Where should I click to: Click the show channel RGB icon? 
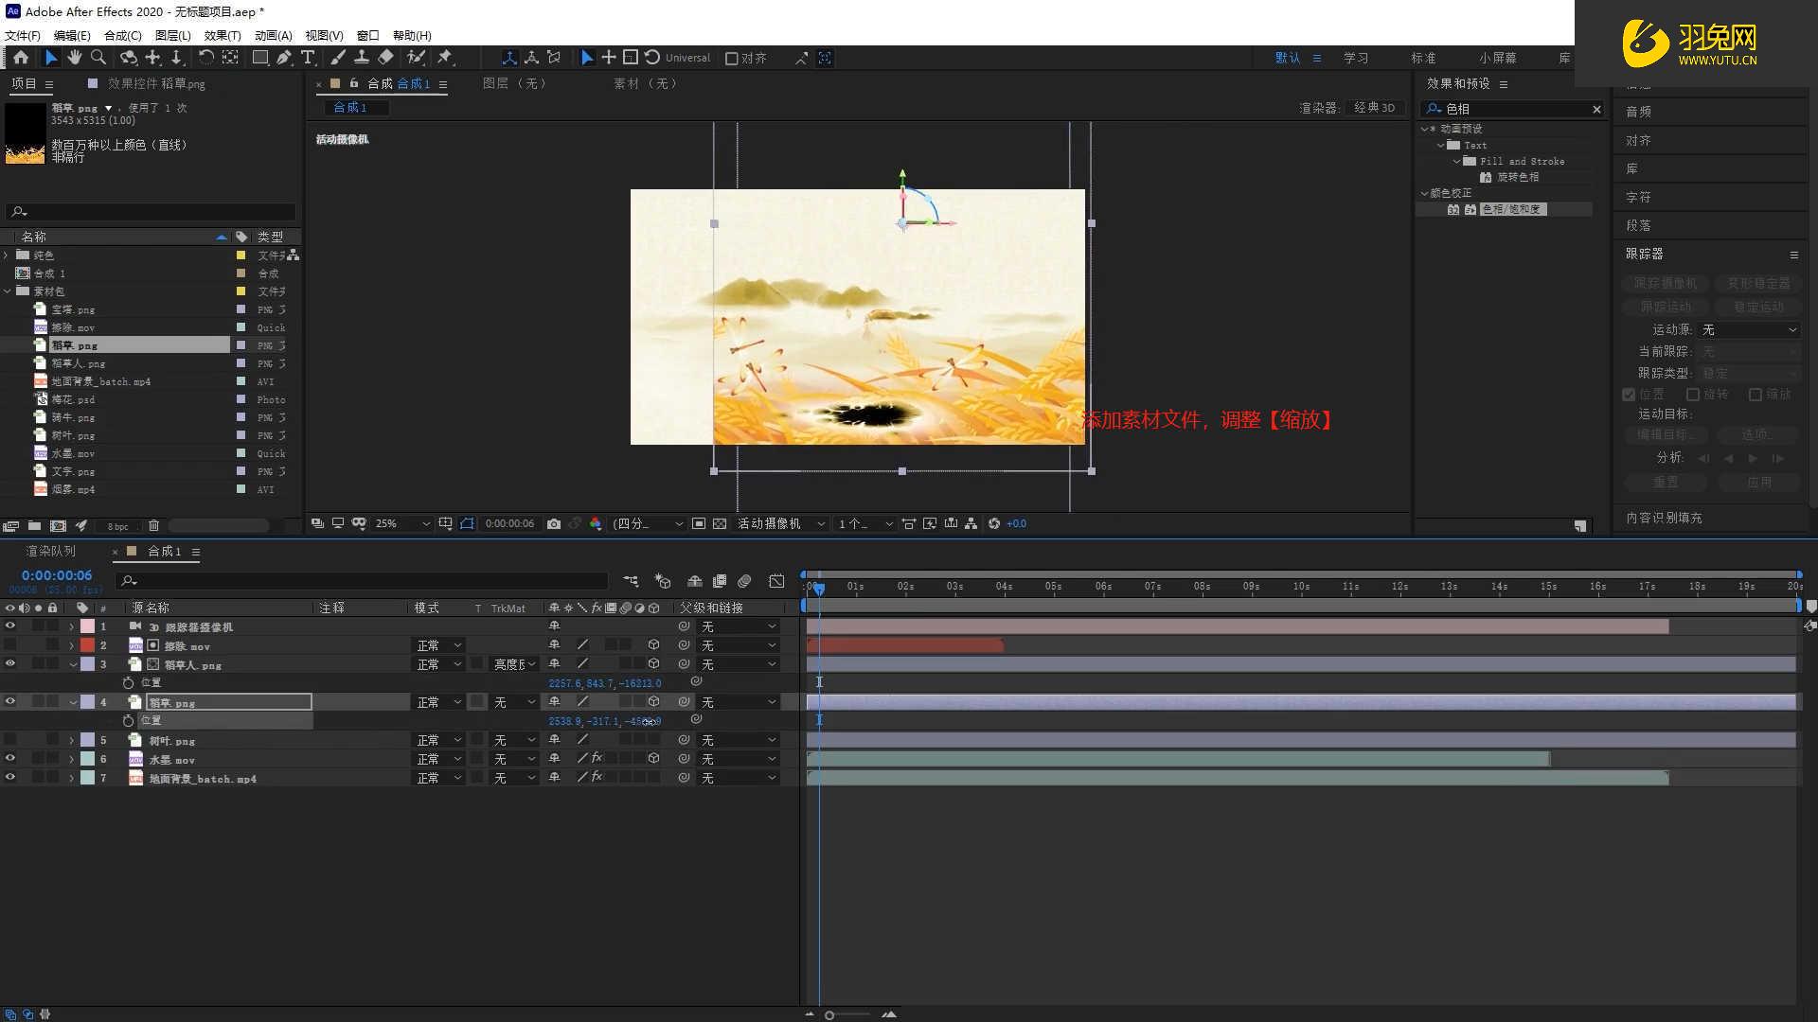click(x=596, y=523)
